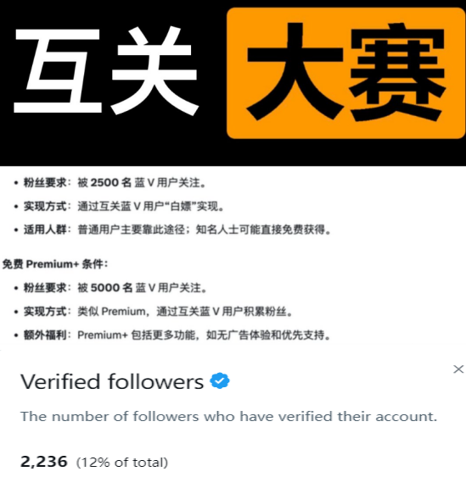
Task: Click the white 互关 banner text
Action: click(x=106, y=70)
